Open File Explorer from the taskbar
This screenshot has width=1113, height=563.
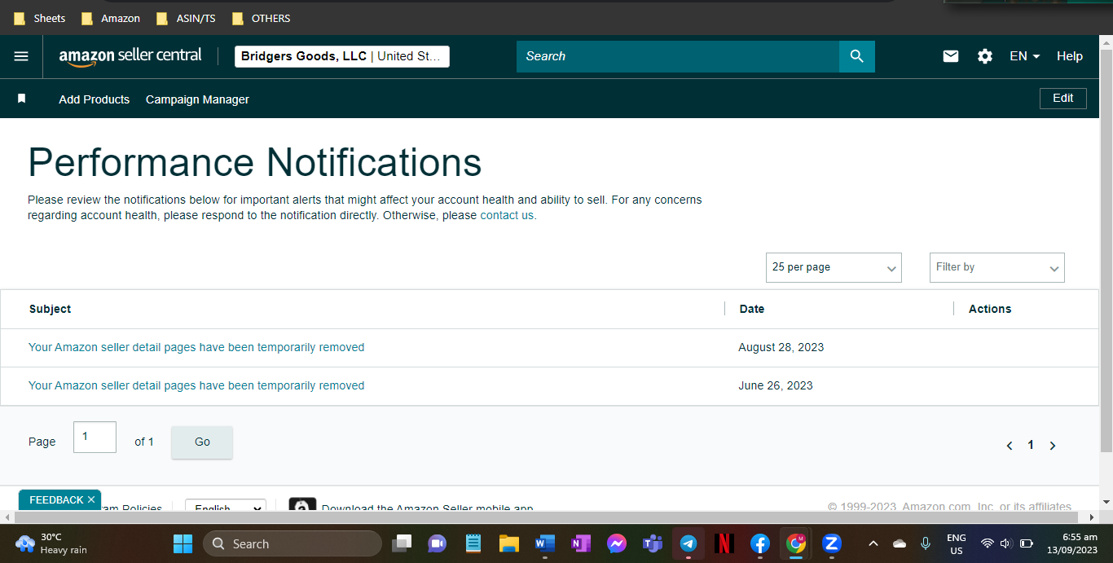[x=509, y=543]
